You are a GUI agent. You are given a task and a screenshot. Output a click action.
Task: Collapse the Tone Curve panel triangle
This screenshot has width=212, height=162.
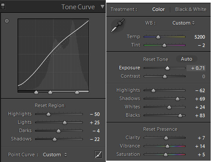coord(102,7)
